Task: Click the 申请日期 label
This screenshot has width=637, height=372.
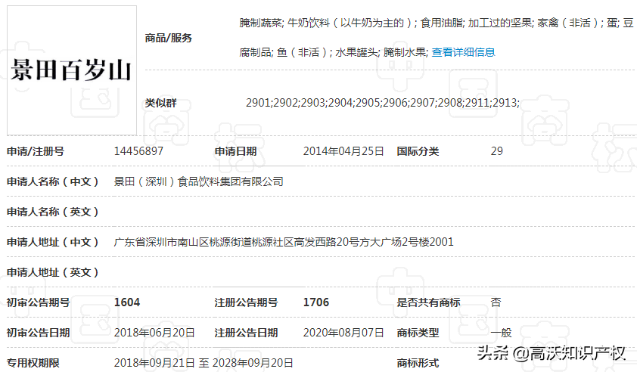Action: tap(235, 151)
